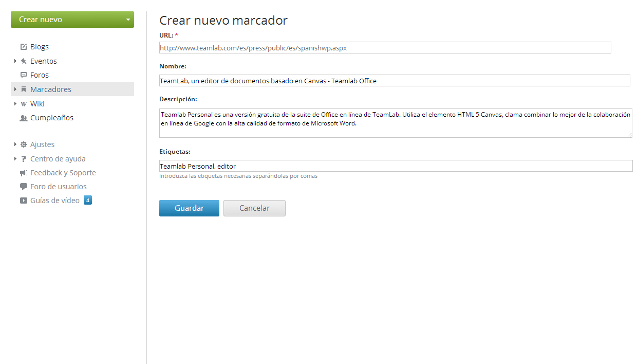Screen dimensions: 637x364
Task: Click the "Nombre:" field label
Action: 173,66
